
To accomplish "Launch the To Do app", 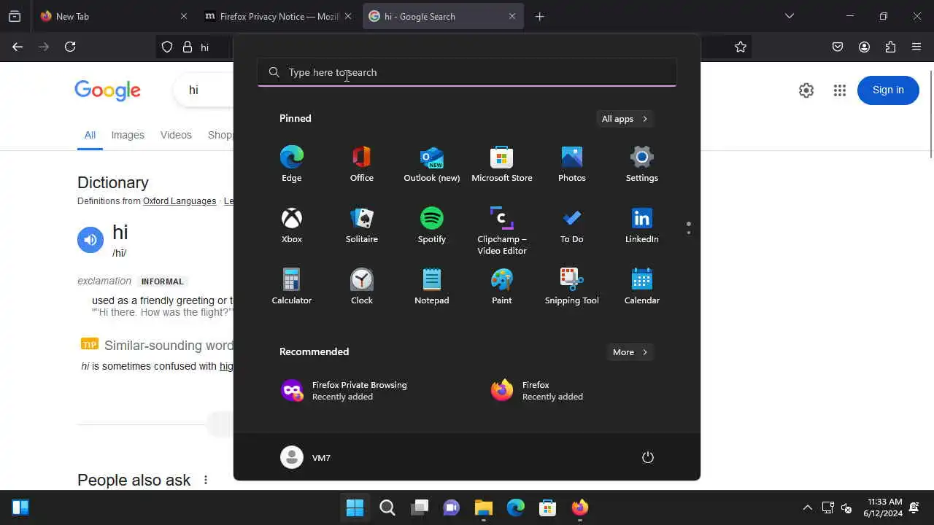I will coord(572,225).
